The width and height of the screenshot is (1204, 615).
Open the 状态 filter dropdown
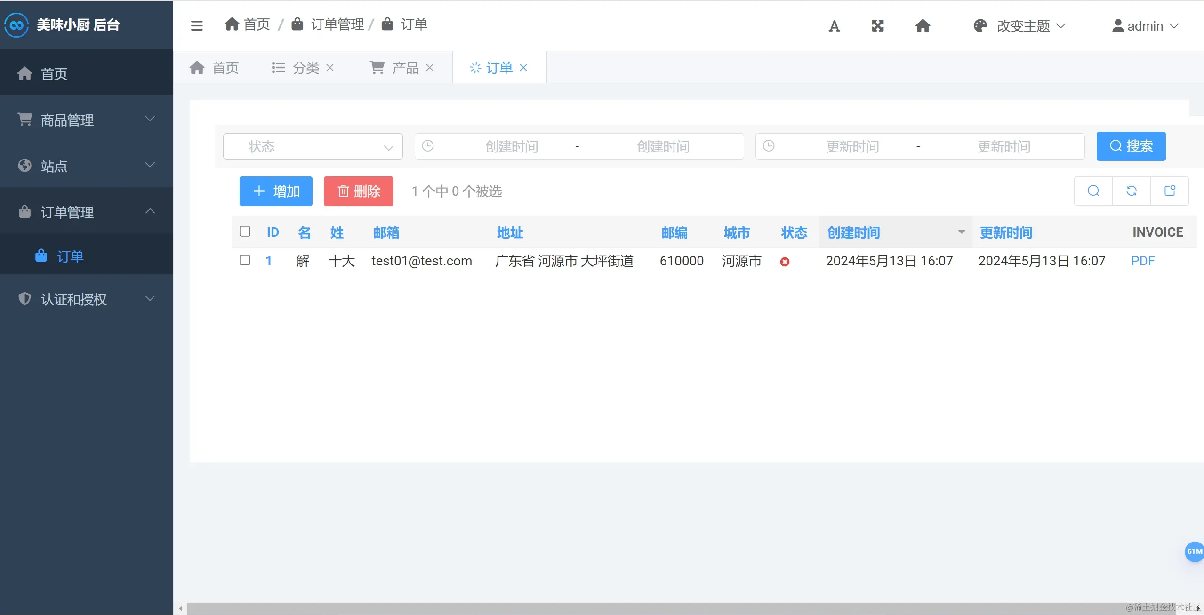pyautogui.click(x=313, y=147)
